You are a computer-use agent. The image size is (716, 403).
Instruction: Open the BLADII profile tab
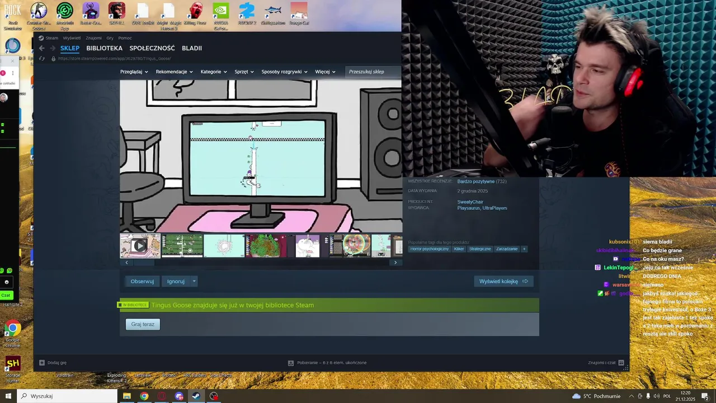pyautogui.click(x=192, y=48)
